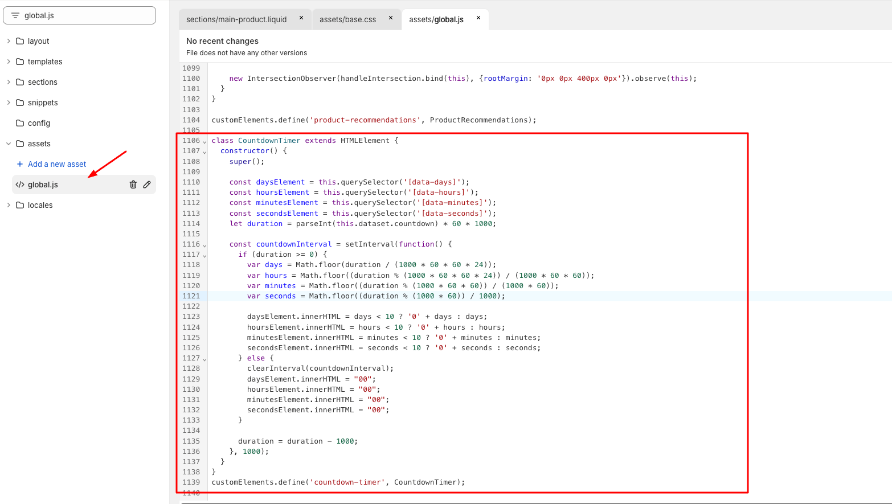Close the assets/global.js tab
Screen dimensions: 892x504
click(x=478, y=18)
